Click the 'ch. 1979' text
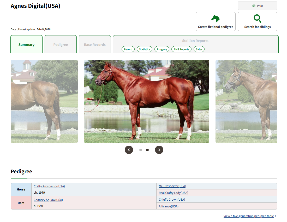 39,193
